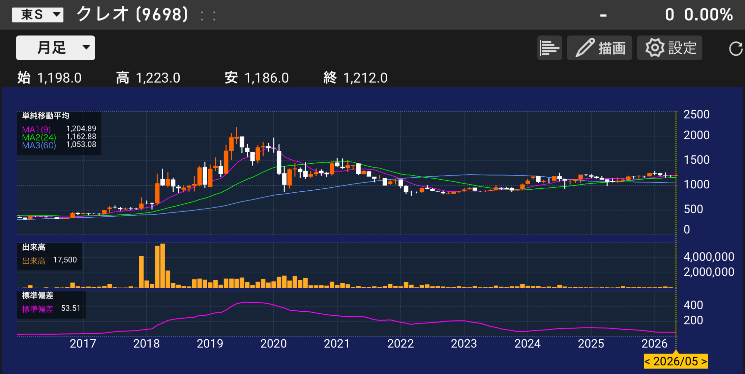Click the stock name クレオ (9698)
The width and height of the screenshot is (745, 374).
(x=132, y=14)
